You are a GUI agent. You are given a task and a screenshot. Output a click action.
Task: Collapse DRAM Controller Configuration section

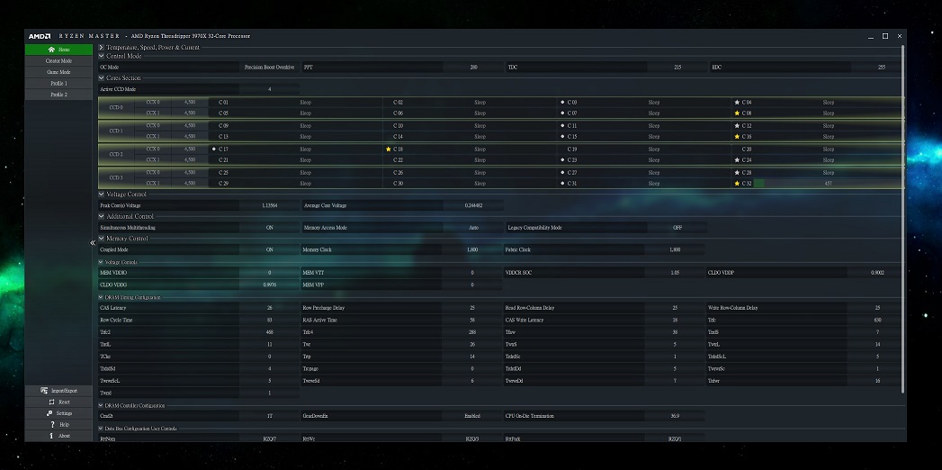tap(101, 406)
